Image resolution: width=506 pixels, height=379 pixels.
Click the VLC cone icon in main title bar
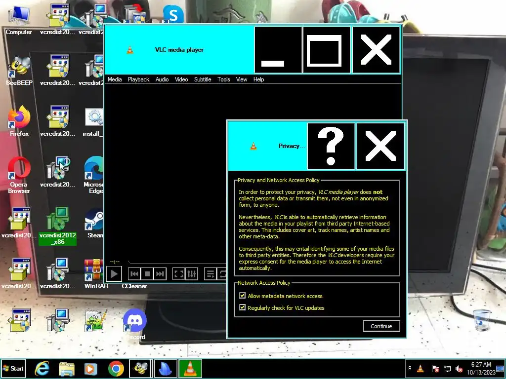click(130, 50)
